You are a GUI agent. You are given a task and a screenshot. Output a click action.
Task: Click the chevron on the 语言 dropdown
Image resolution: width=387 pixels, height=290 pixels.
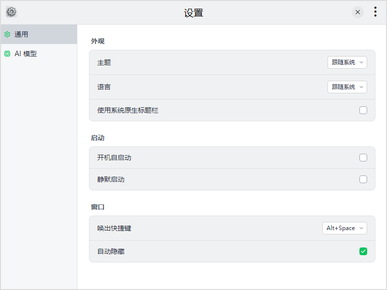[361, 87]
